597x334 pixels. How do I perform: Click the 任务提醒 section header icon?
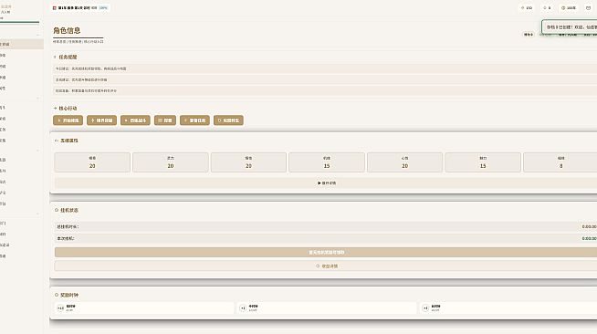click(55, 57)
